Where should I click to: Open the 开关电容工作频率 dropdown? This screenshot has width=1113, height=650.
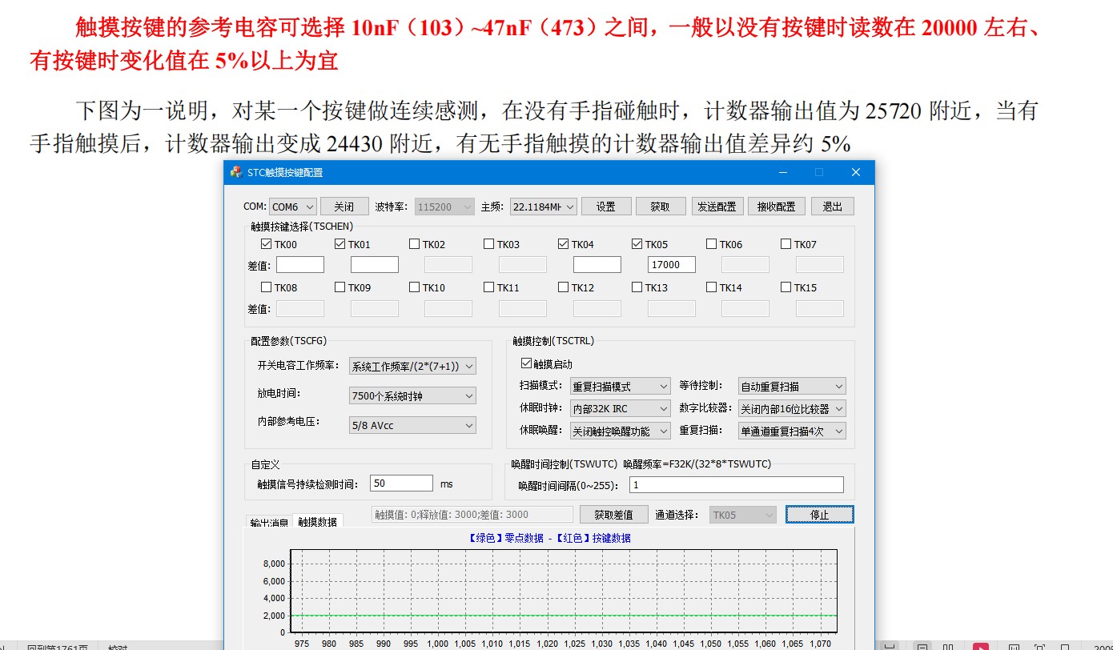tap(412, 366)
